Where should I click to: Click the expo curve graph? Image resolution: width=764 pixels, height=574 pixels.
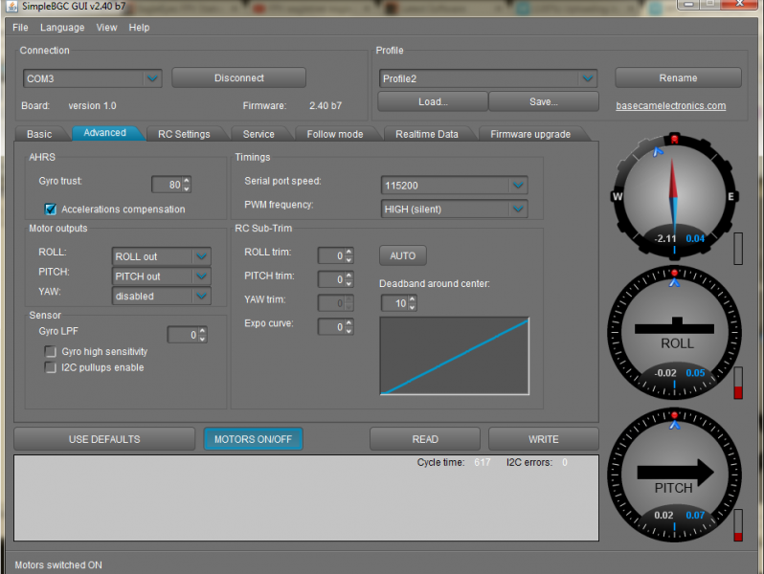pyautogui.click(x=455, y=356)
